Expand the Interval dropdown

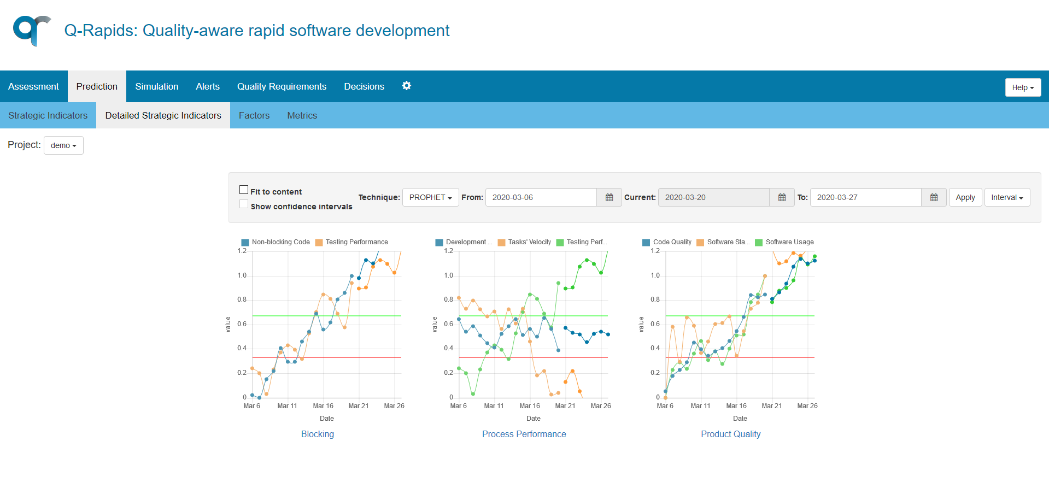click(1006, 197)
